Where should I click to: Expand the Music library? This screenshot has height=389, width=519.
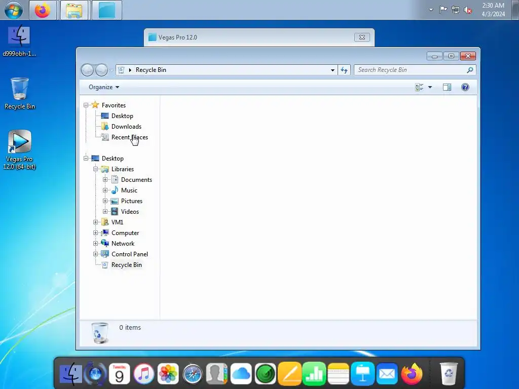105,190
